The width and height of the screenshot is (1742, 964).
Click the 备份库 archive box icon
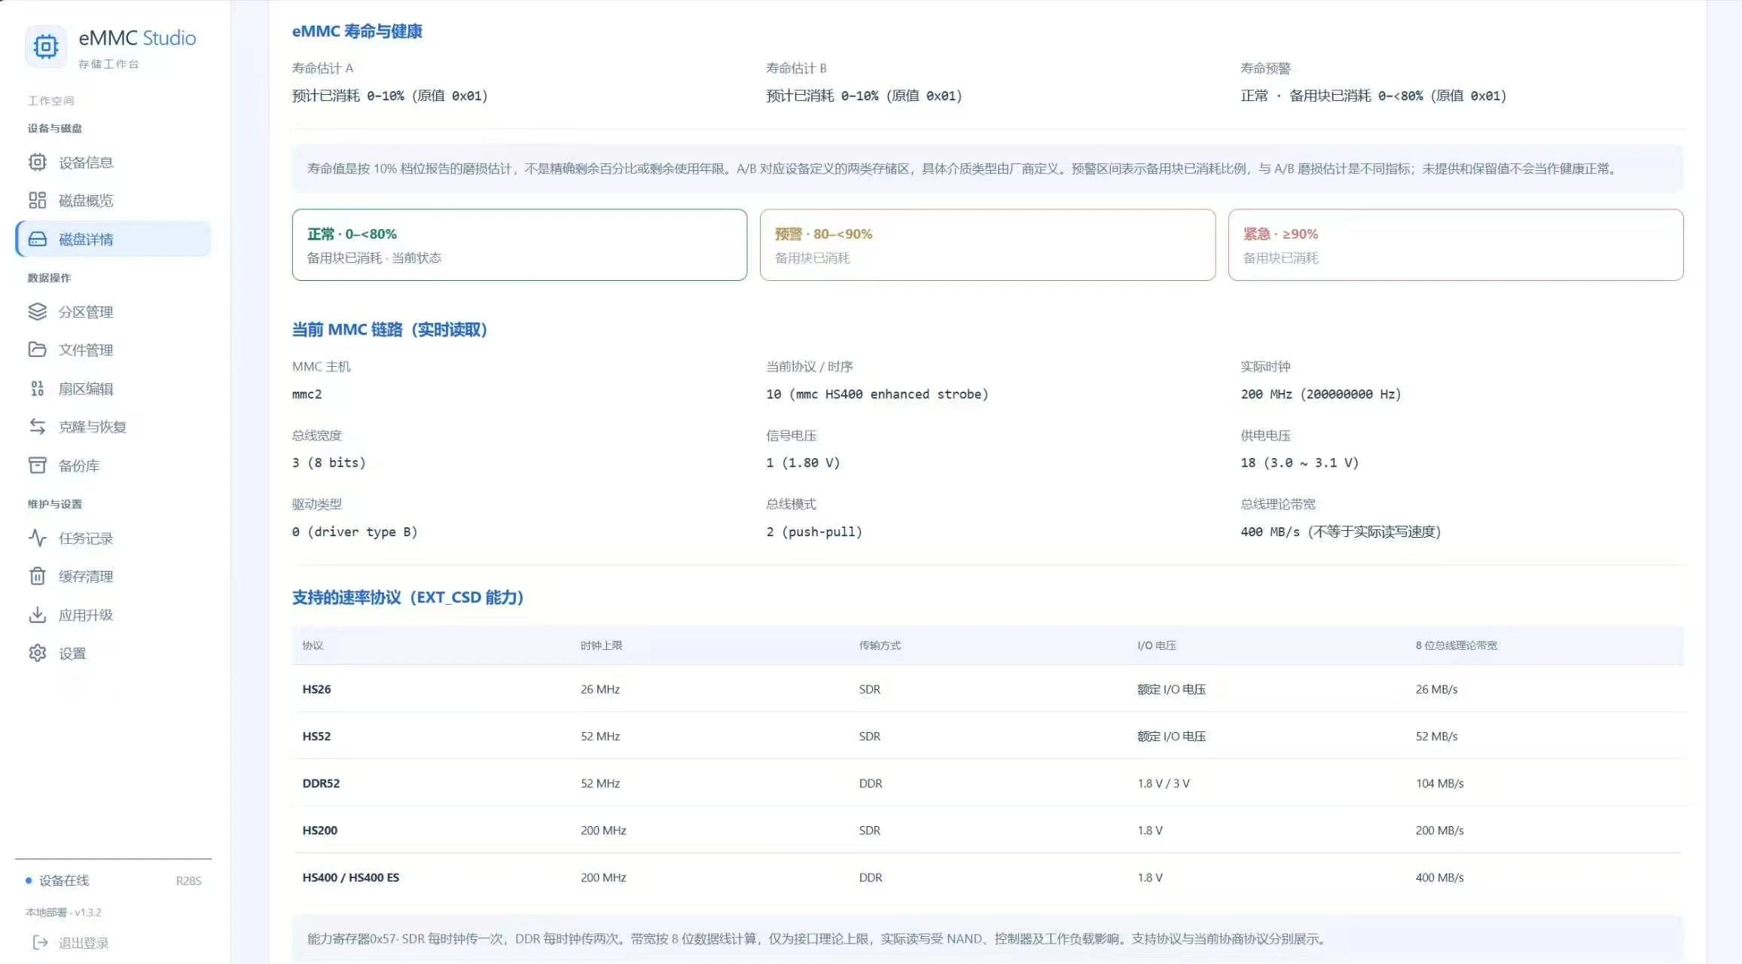pyautogui.click(x=37, y=465)
